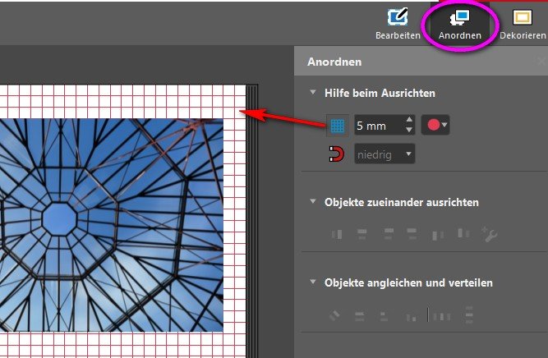Screen dimensions: 548x358
Task: Collapse Objekte angleichen und verteilen section
Action: click(313, 283)
